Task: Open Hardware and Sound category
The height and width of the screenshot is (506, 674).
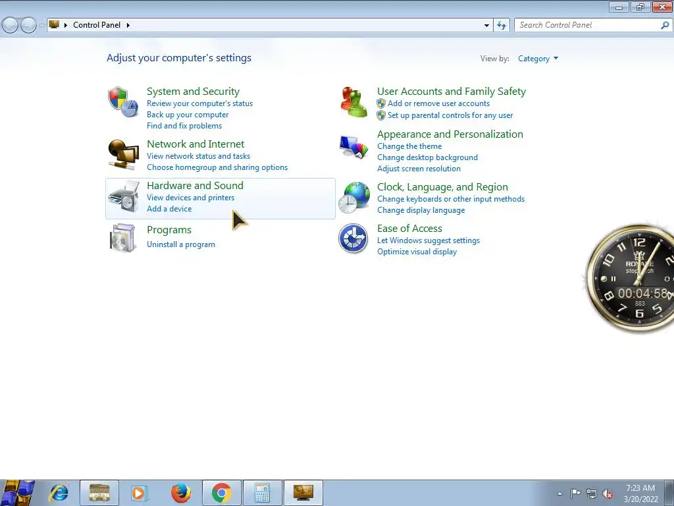Action: [195, 185]
